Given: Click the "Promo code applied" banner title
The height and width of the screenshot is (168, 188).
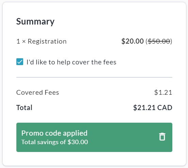Looking at the screenshot, I should pos(54,133).
